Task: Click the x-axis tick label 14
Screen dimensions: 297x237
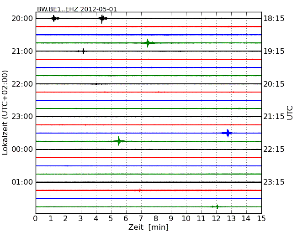Action: (246, 219)
